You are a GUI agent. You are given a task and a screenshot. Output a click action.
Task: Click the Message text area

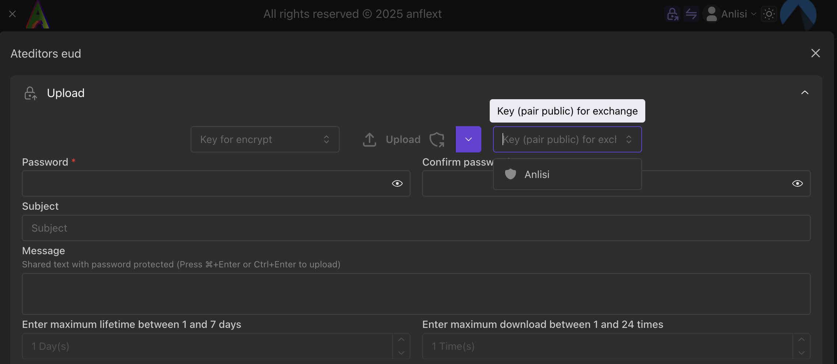(416, 294)
